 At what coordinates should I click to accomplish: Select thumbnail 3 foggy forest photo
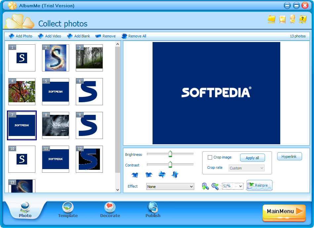pos(89,58)
